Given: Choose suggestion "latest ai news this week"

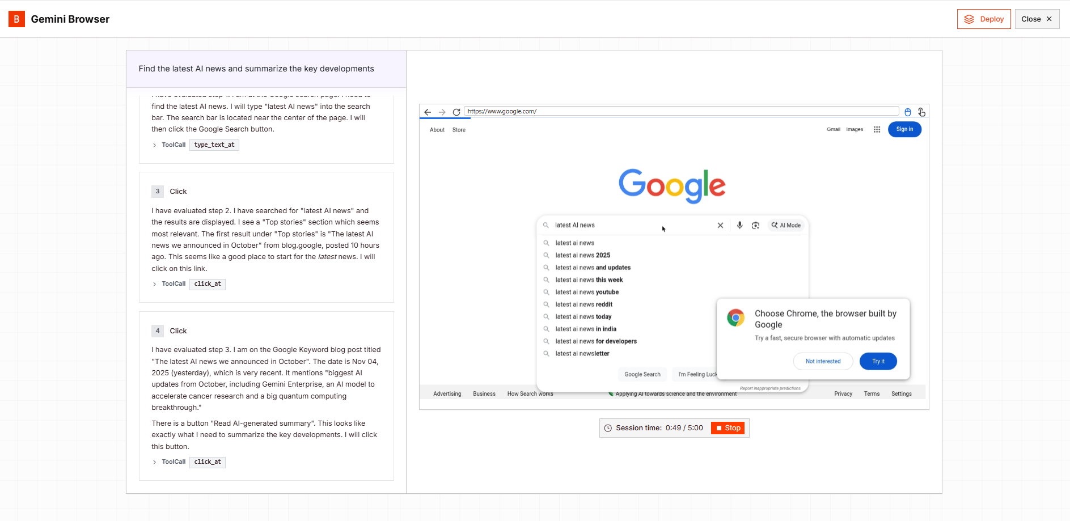Looking at the screenshot, I should click(x=589, y=280).
